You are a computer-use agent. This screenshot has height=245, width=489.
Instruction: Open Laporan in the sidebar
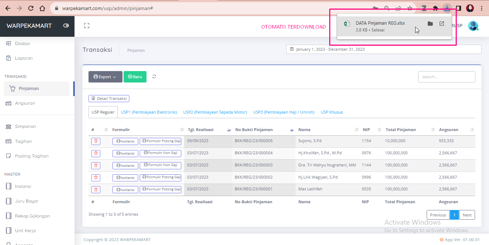(24, 58)
